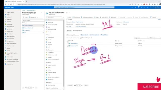Click Edit columns button
This screenshot has width=161, height=90.
pyautogui.click(x=76, y=17)
